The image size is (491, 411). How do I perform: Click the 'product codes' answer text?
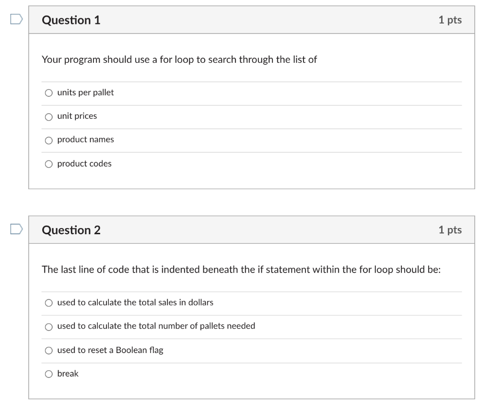tap(84, 163)
